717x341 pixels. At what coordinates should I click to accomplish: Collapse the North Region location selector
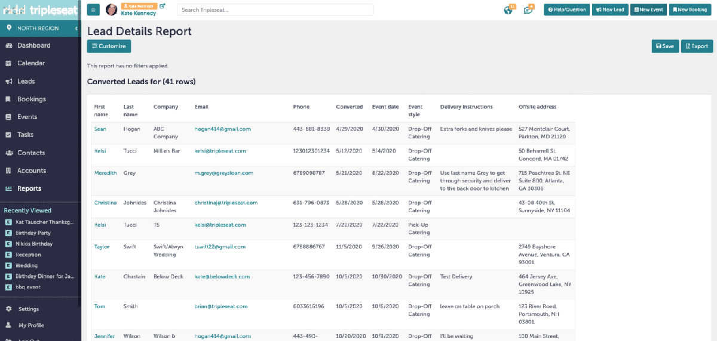click(76, 29)
